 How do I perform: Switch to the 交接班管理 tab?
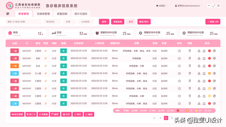pos(43,14)
